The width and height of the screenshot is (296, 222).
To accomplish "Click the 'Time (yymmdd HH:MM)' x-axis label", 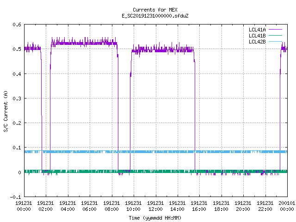I will 155,218.
